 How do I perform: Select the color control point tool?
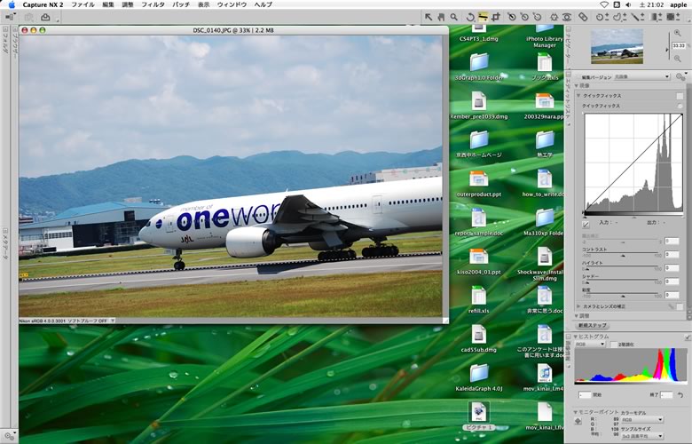554,17
